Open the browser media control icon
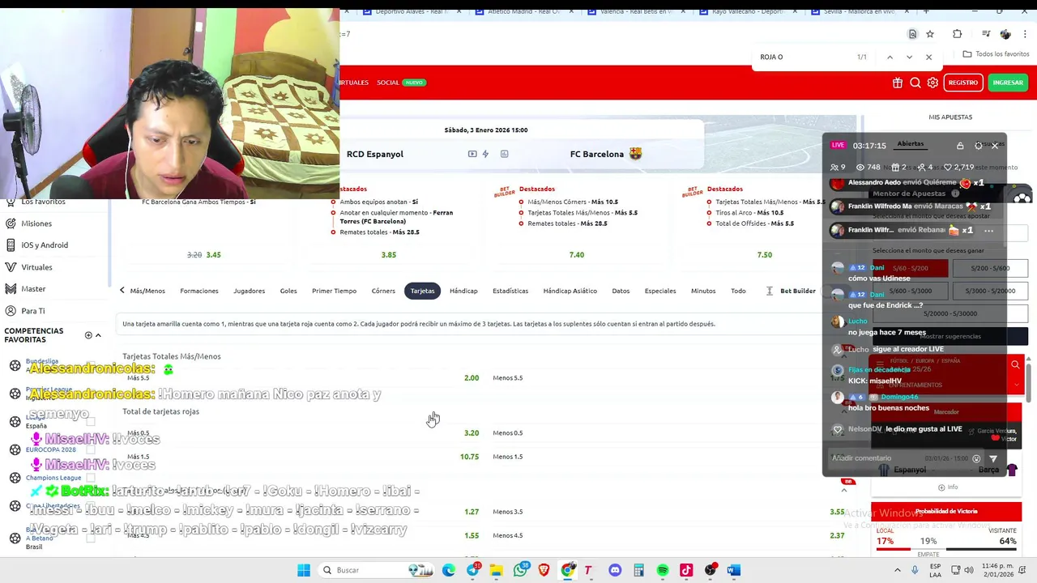This screenshot has width=1037, height=583. tap(986, 34)
